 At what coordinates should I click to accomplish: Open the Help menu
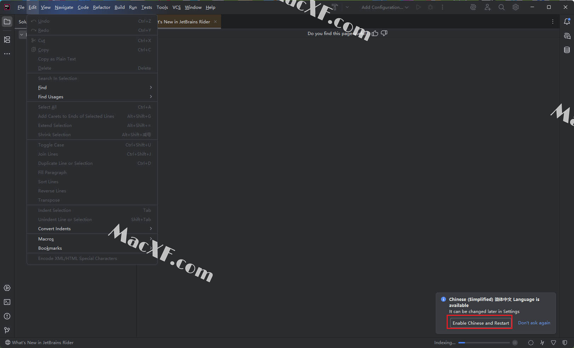point(210,7)
